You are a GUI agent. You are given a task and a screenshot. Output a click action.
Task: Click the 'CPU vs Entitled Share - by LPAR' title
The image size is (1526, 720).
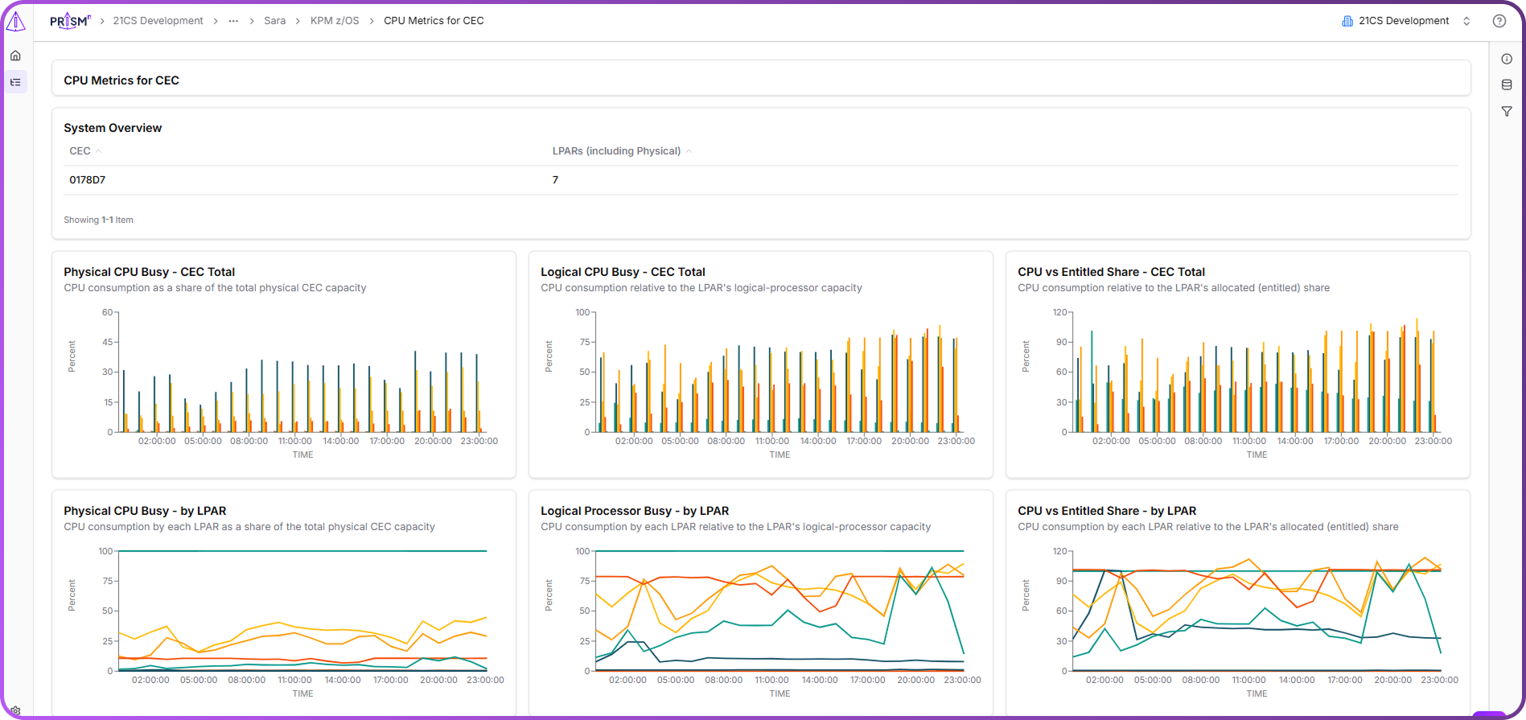tap(1107, 511)
